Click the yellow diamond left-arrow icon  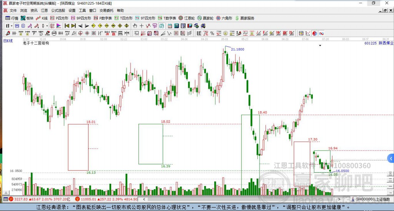pos(93,26)
